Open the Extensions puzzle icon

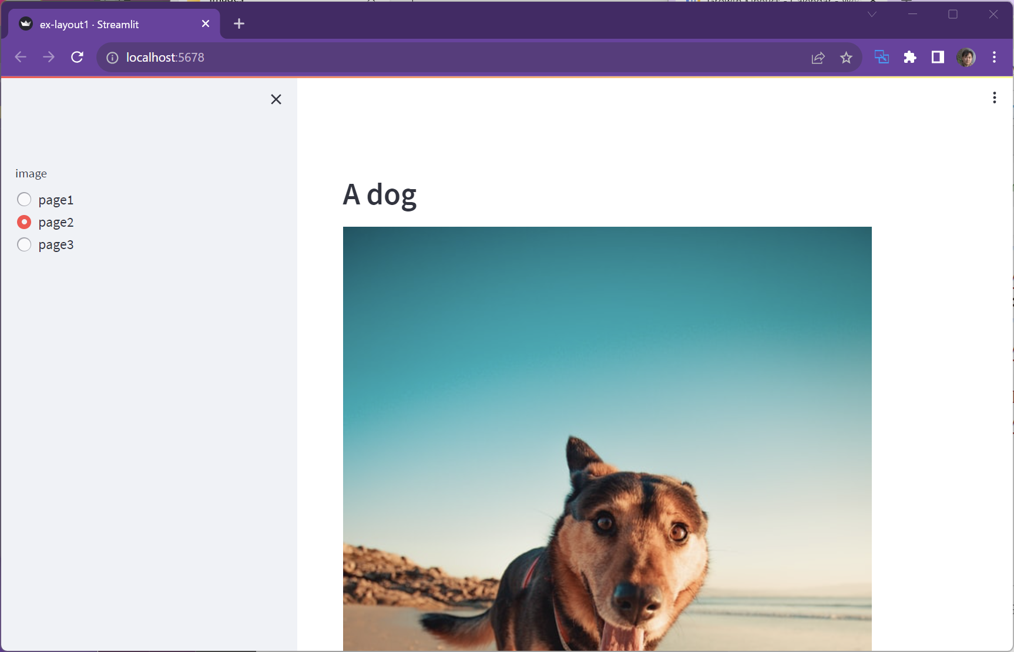(x=909, y=57)
